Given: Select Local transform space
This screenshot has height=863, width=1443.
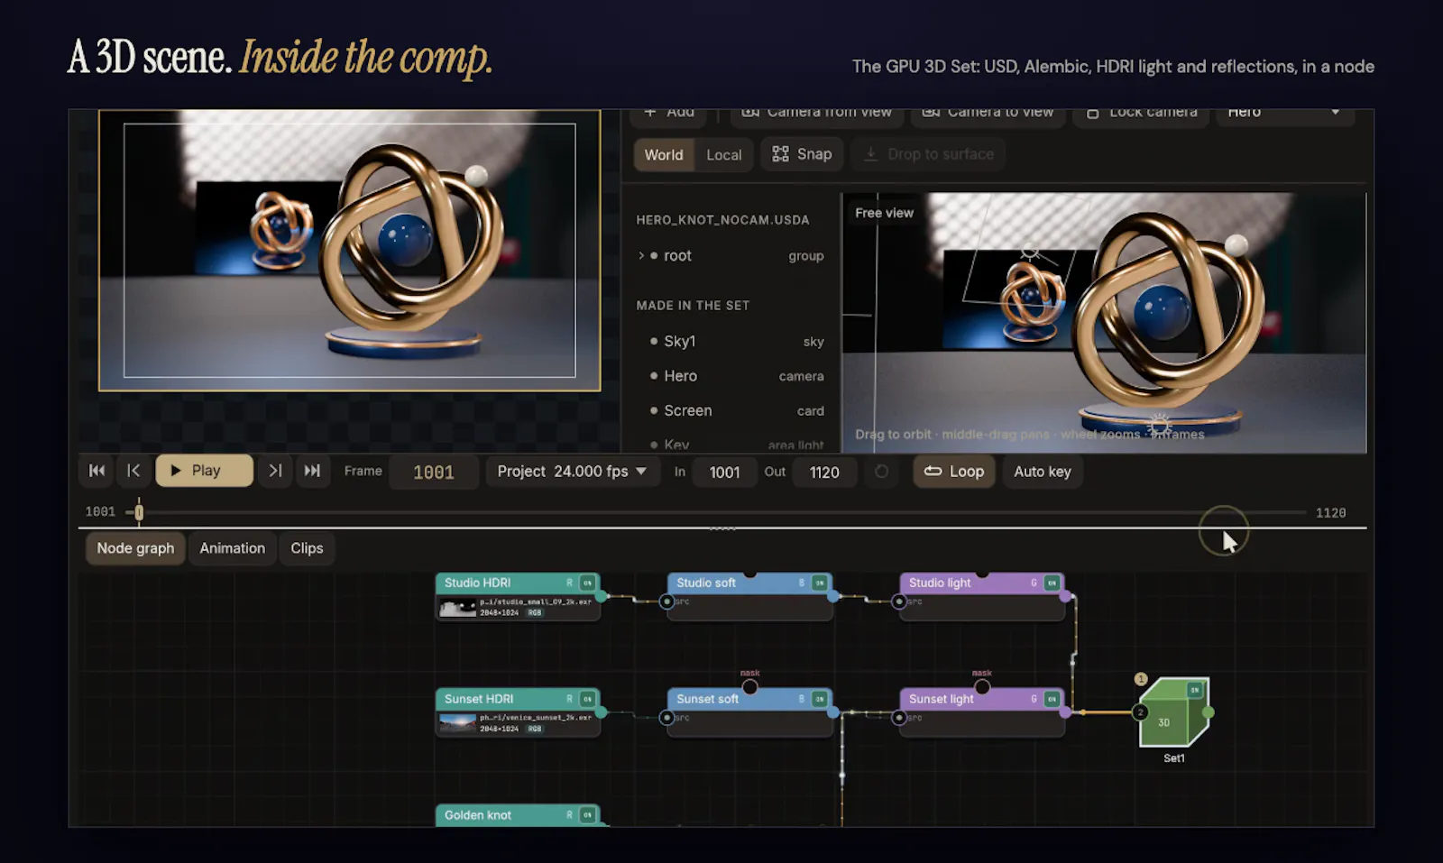Looking at the screenshot, I should click(724, 155).
